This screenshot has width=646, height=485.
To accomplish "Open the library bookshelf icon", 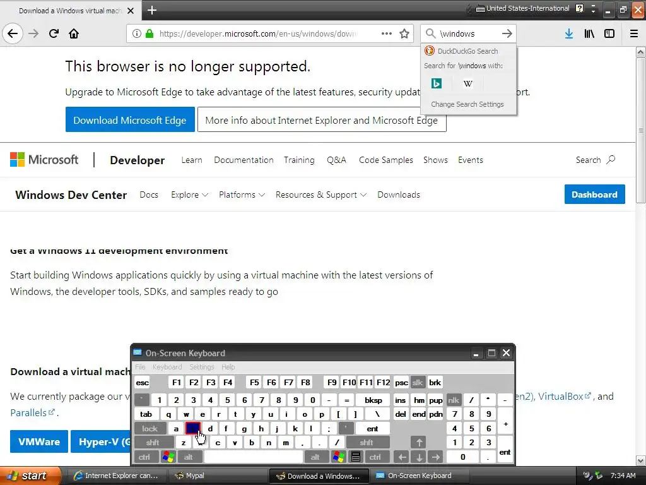I will coord(589,33).
